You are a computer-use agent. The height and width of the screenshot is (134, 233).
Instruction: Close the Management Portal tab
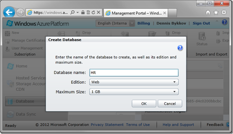click(x=164, y=13)
